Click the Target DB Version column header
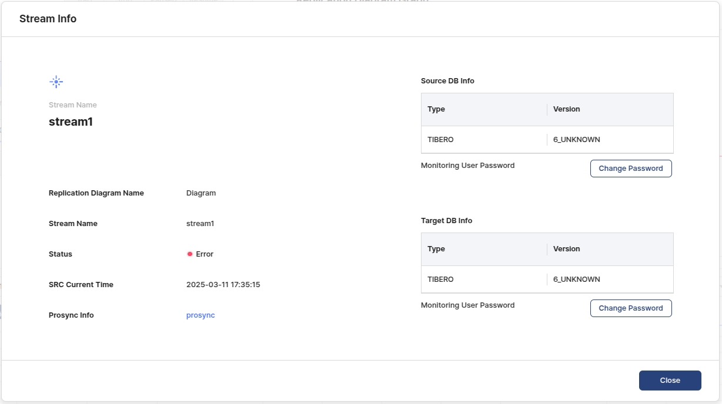Image resolution: width=722 pixels, height=404 pixels. coord(566,249)
